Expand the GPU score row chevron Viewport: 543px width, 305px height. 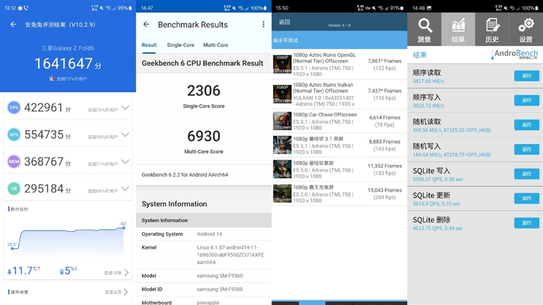coord(125,134)
